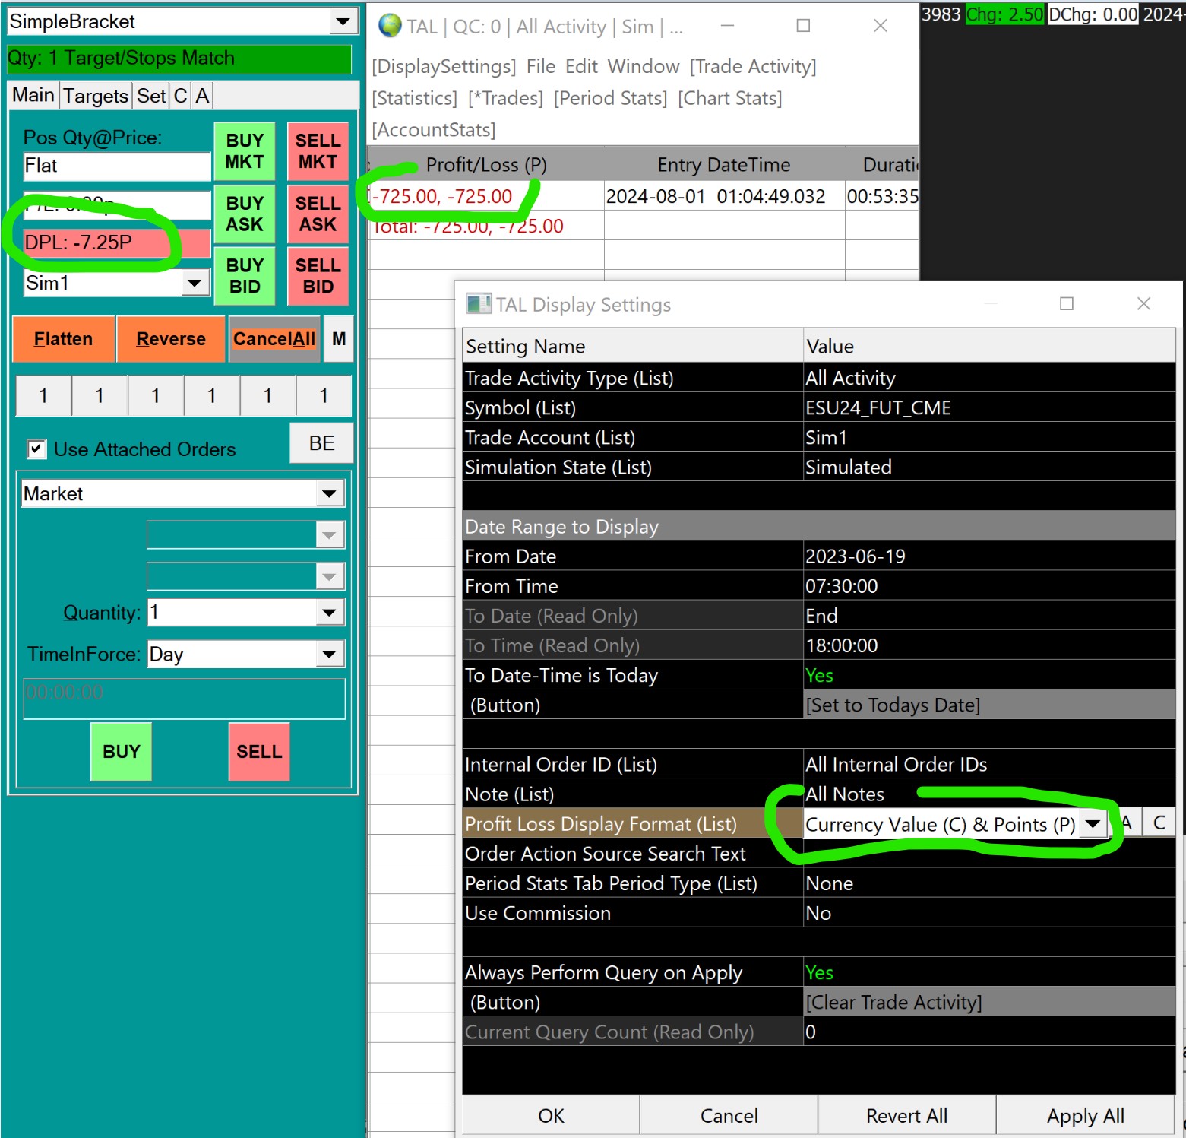Open the [*Trades] tab
This screenshot has height=1138, width=1186.
[x=506, y=99]
